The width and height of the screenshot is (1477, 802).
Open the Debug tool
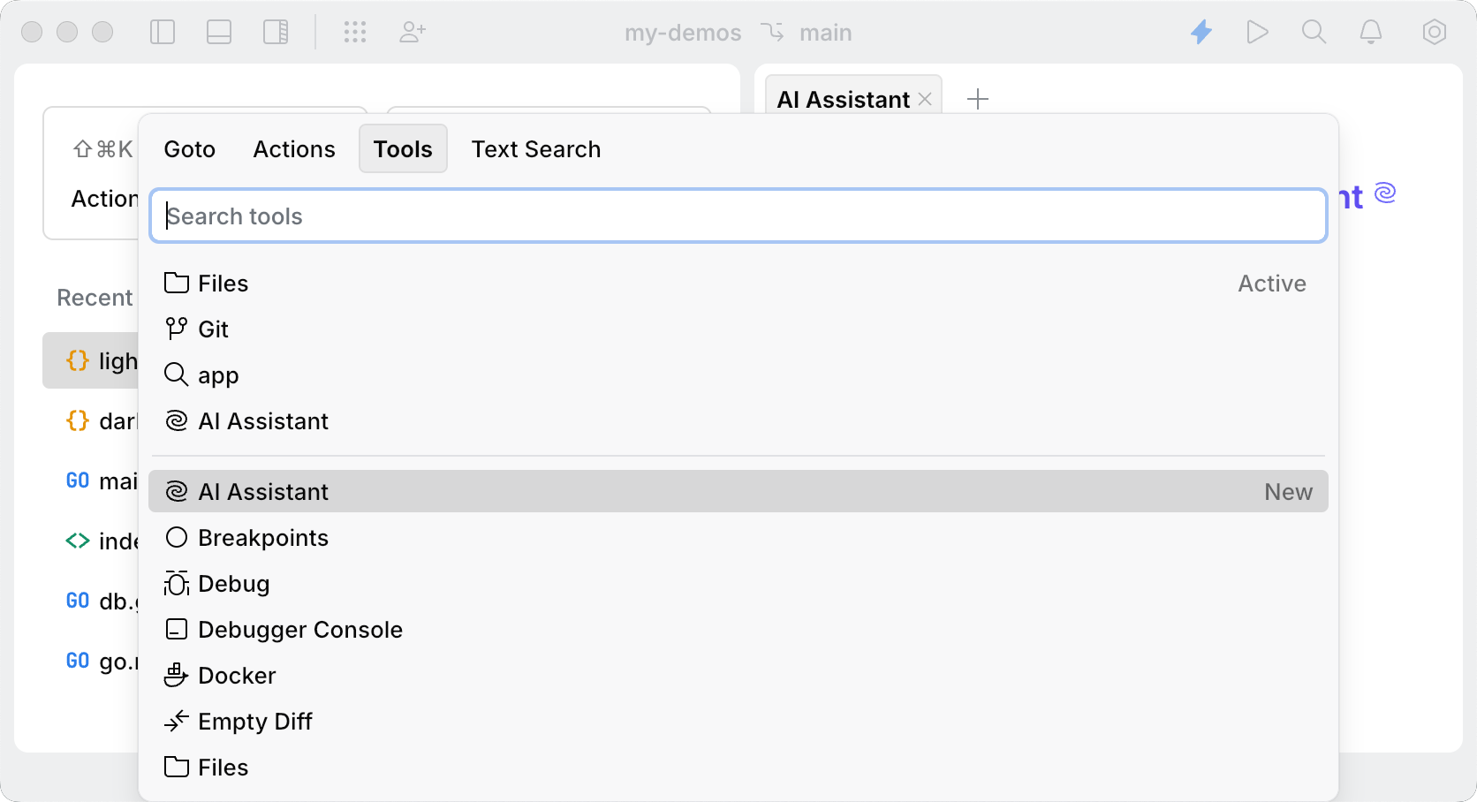[233, 583]
